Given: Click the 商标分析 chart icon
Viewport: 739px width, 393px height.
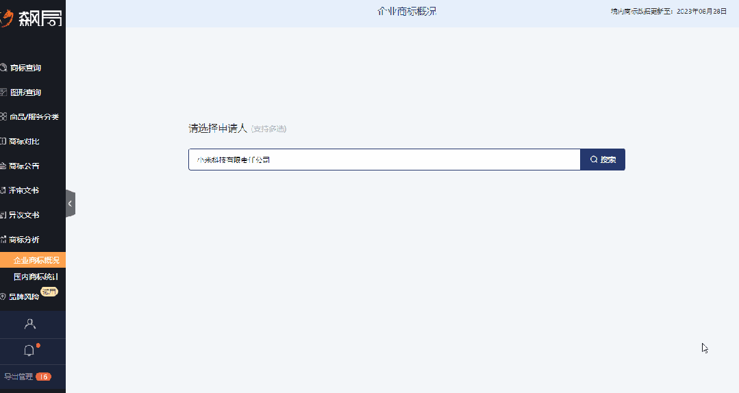Looking at the screenshot, I should click(3, 240).
